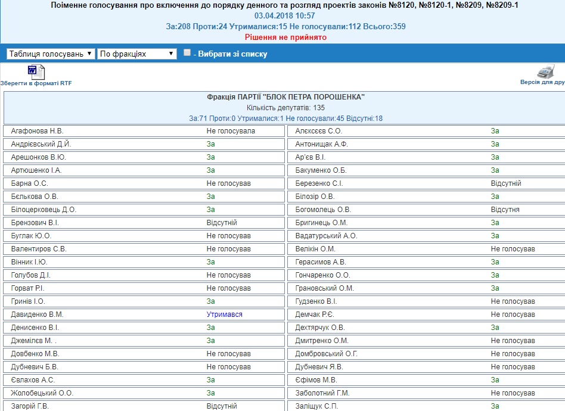Image resolution: width=565 pixels, height=411 pixels.
Task: Click deputy name Заліщук С.П.
Action: (317, 406)
